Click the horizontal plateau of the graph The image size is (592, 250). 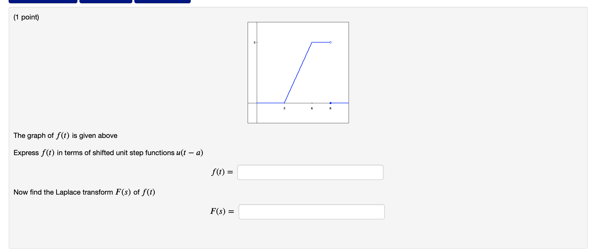click(320, 42)
